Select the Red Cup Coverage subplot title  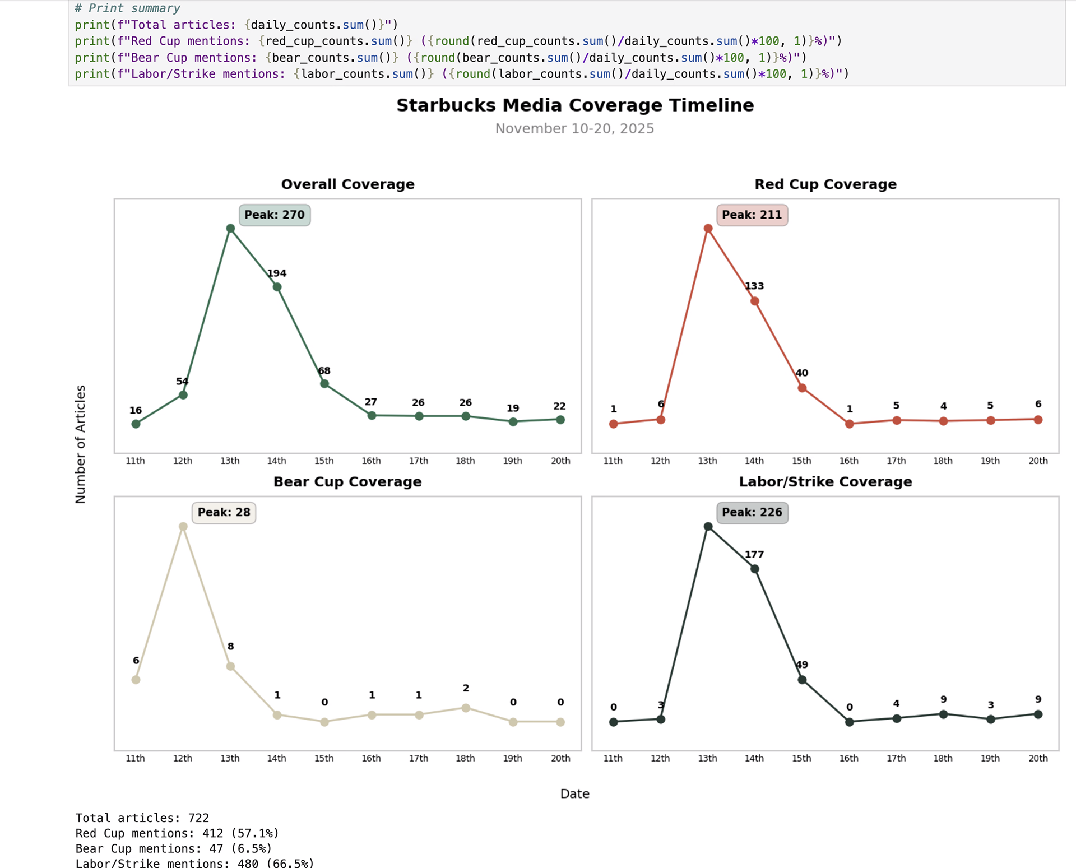pyautogui.click(x=825, y=184)
